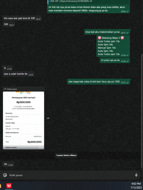The image size is (143, 190).
Task: Open the emoji picker in message bar
Action: point(5,175)
